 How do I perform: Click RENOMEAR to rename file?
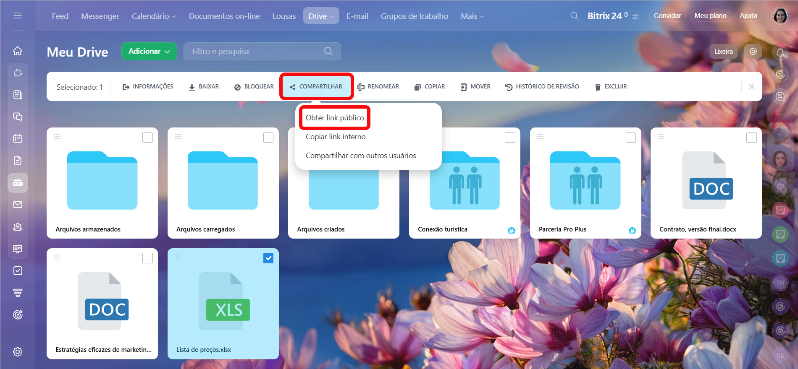378,86
